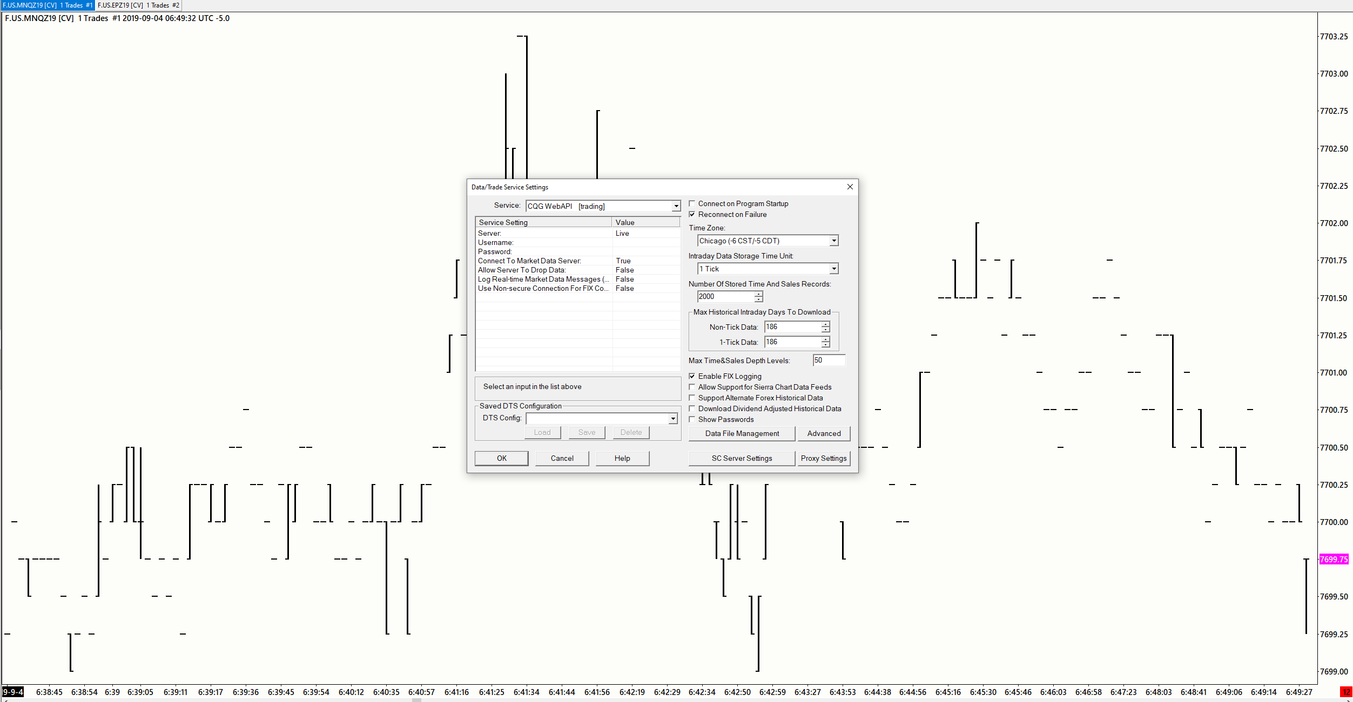Click the OK button
This screenshot has height=702, width=1353.
pyautogui.click(x=501, y=458)
